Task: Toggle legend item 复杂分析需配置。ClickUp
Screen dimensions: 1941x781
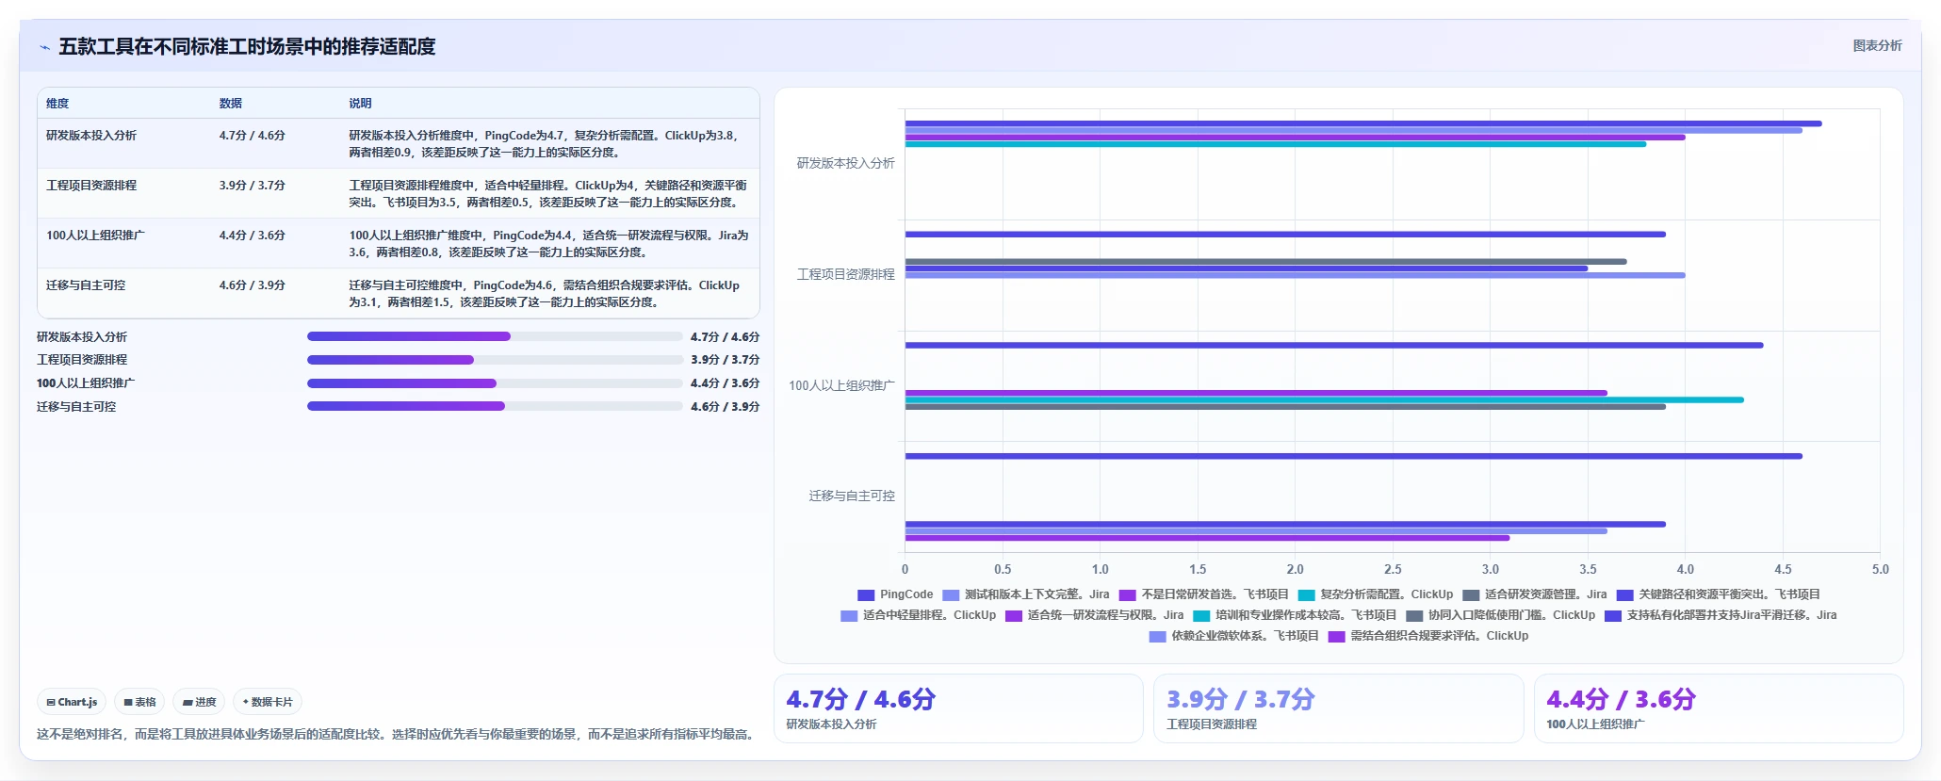Action: click(x=1375, y=594)
